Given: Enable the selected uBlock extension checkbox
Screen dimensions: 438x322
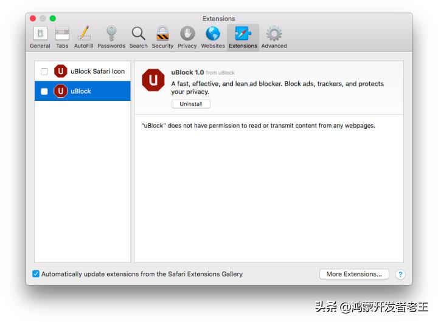Looking at the screenshot, I should pyautogui.click(x=44, y=91).
